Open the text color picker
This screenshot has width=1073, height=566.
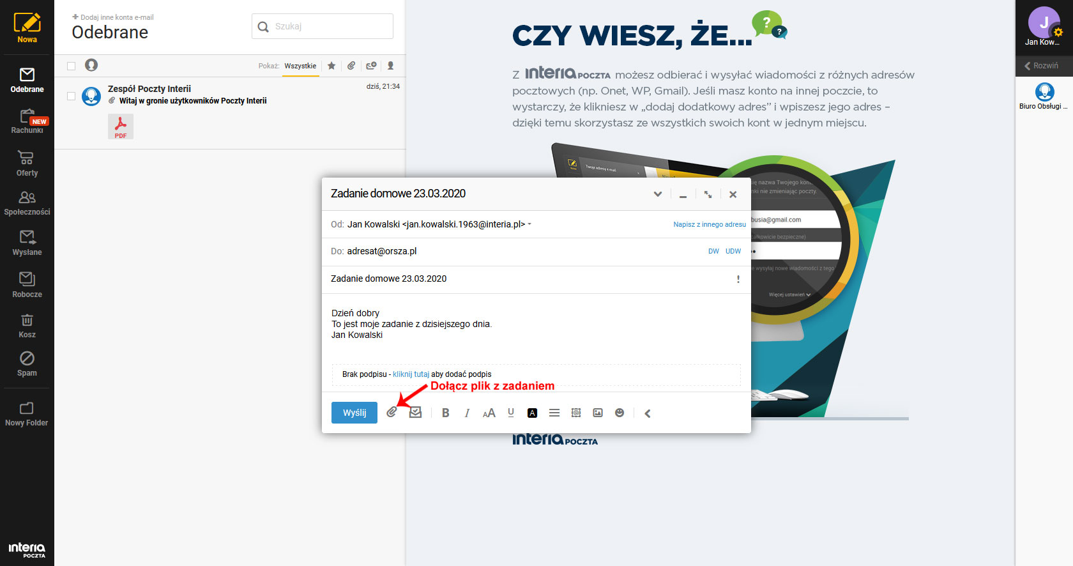point(532,413)
